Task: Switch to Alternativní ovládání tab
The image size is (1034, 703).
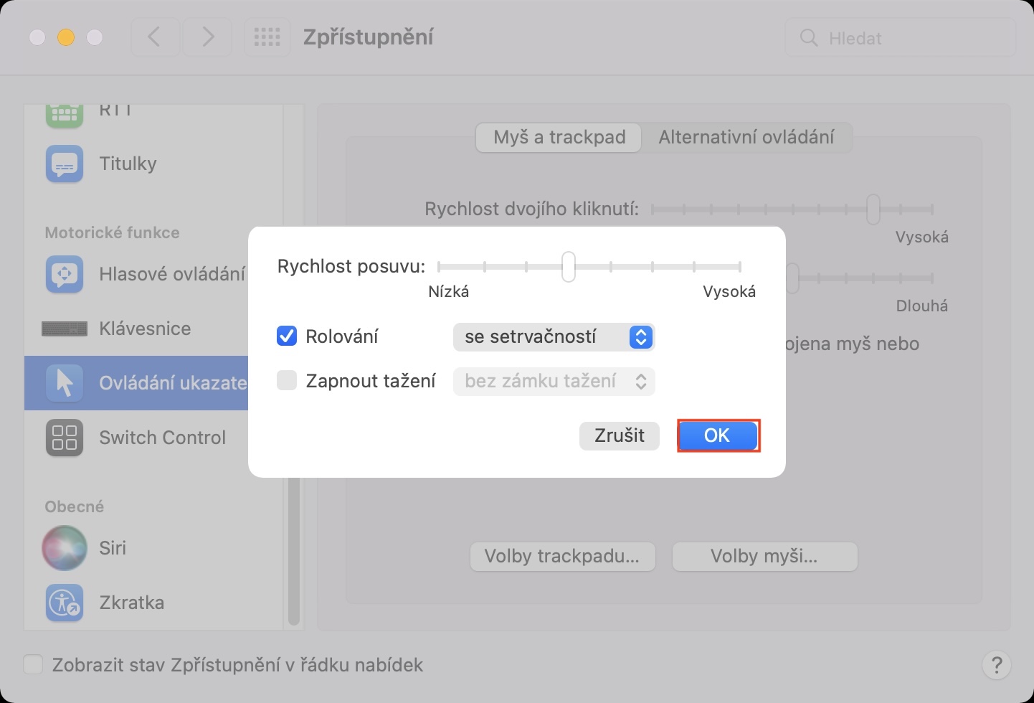Action: pyautogui.click(x=746, y=137)
